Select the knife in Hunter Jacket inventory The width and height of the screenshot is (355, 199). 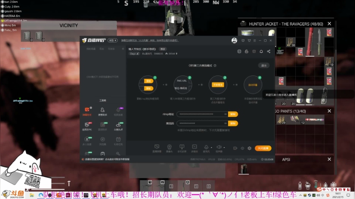(319, 42)
